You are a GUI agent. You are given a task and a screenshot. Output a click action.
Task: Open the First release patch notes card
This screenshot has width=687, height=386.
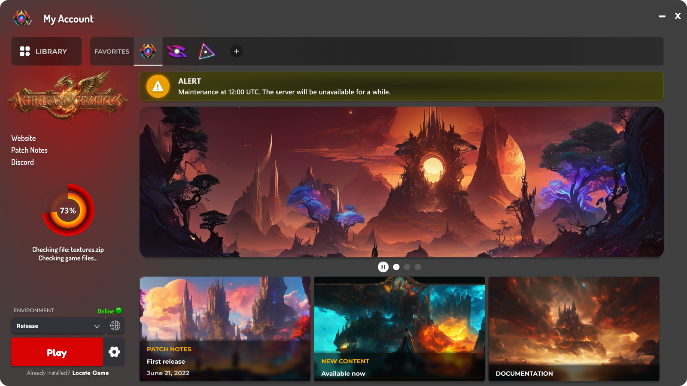coord(225,329)
